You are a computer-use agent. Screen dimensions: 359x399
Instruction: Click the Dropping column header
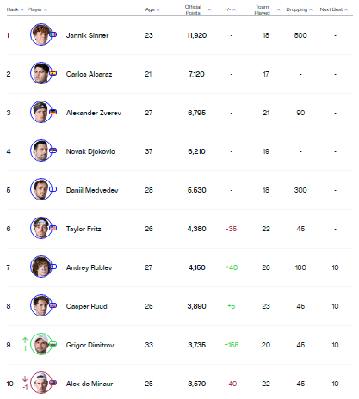point(297,9)
